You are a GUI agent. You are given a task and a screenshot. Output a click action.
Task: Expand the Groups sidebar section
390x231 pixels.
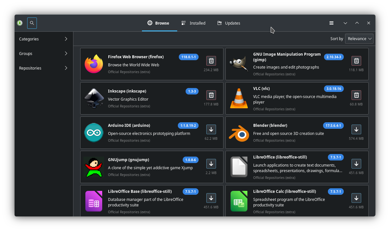tap(44, 53)
